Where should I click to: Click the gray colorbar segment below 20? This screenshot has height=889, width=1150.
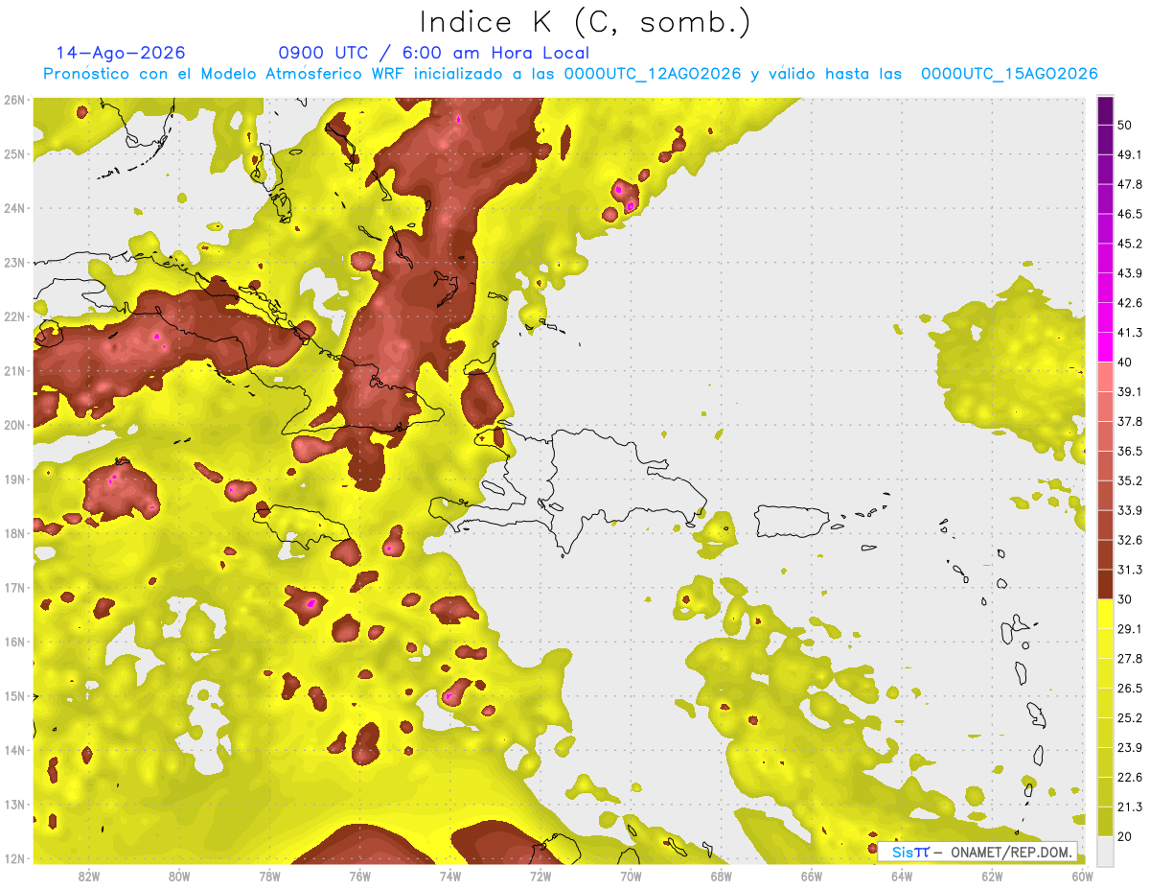tap(1105, 850)
